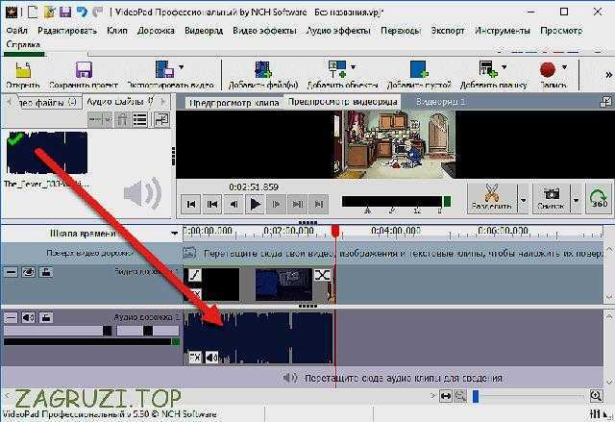The height and width of the screenshot is (422, 615).
Task: Step one frame back
Action: 234,204
